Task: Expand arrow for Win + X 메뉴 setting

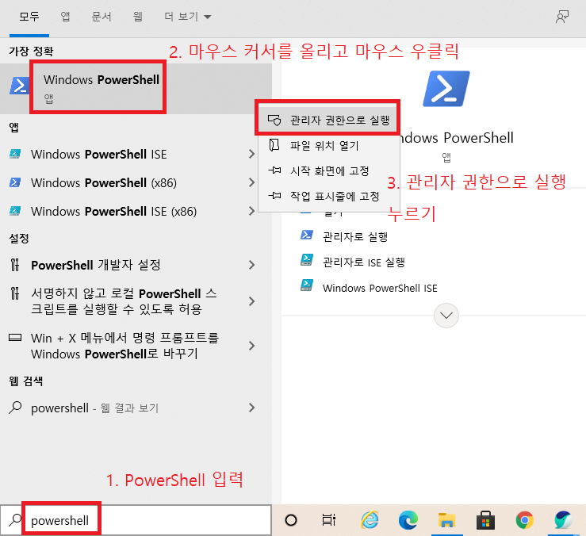Action: (x=252, y=346)
